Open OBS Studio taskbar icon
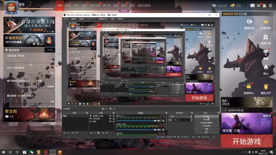 [x=53, y=152]
